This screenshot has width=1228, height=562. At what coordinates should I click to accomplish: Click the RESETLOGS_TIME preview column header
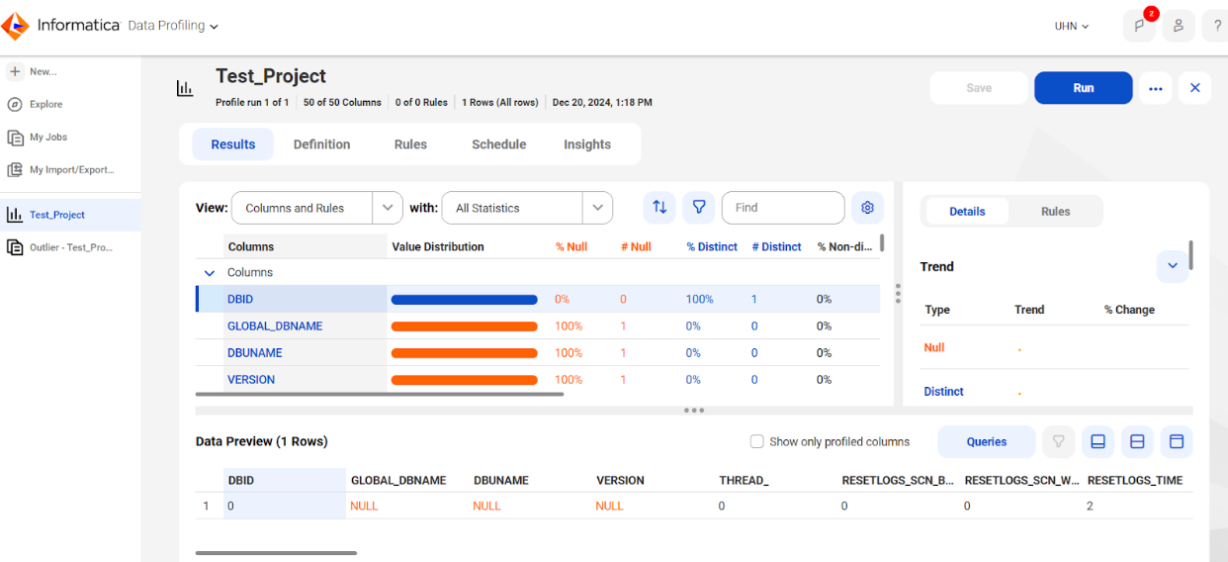coord(1135,480)
